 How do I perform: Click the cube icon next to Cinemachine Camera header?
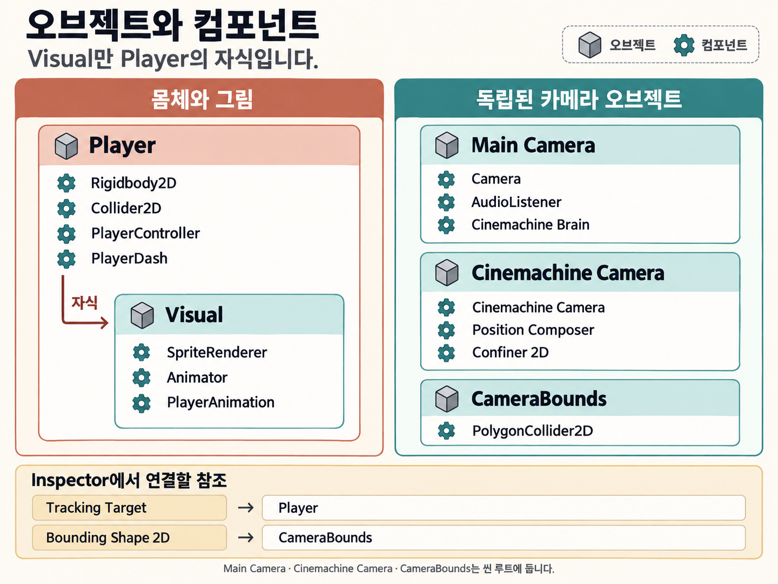447,273
